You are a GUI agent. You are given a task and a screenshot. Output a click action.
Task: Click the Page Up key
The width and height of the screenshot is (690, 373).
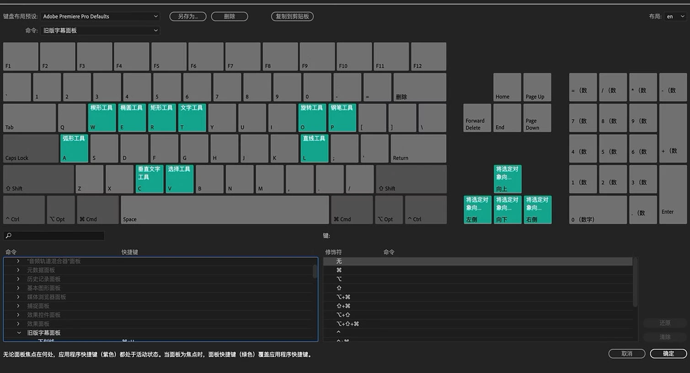[537, 87]
